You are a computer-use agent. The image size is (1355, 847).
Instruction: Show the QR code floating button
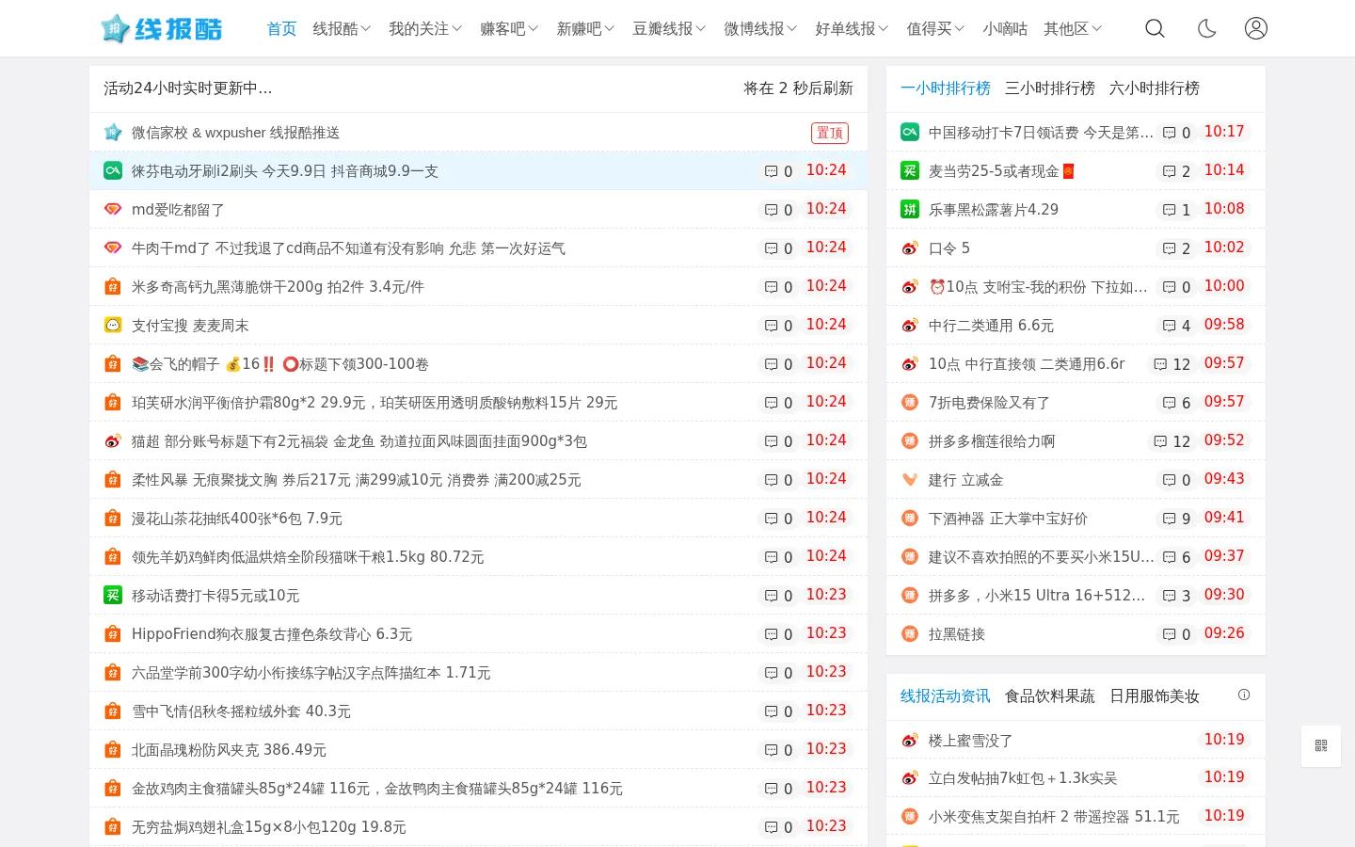point(1321,745)
